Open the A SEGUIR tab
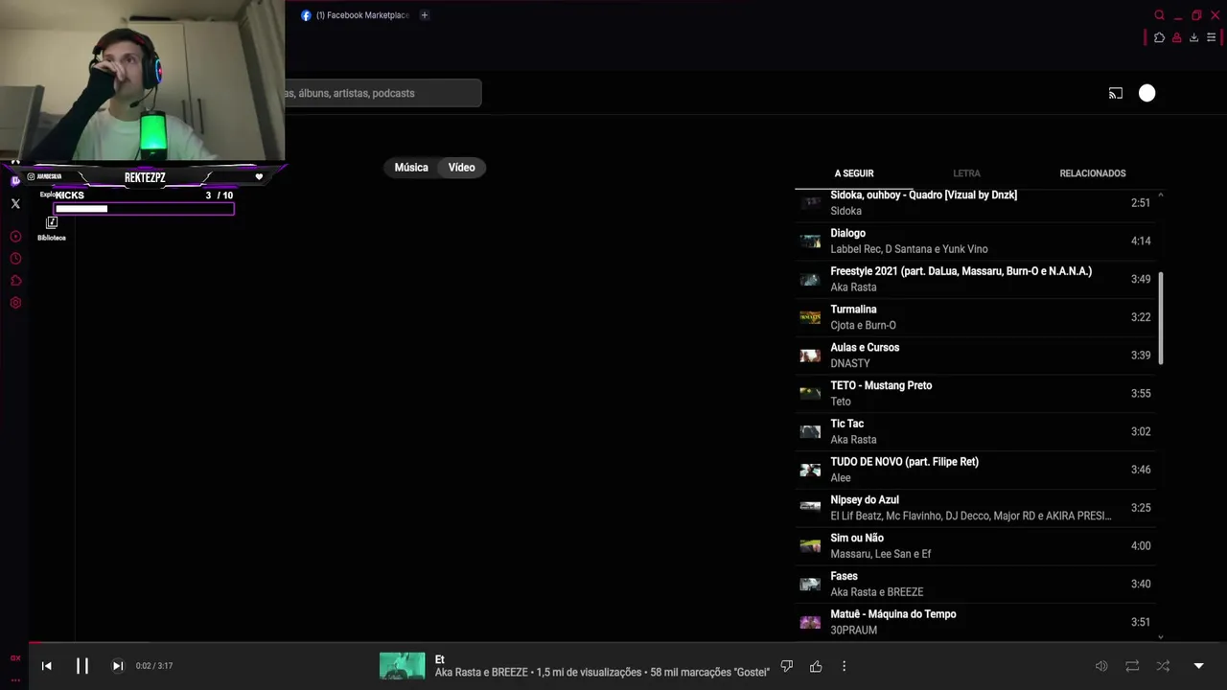The height and width of the screenshot is (690, 1227). (854, 173)
